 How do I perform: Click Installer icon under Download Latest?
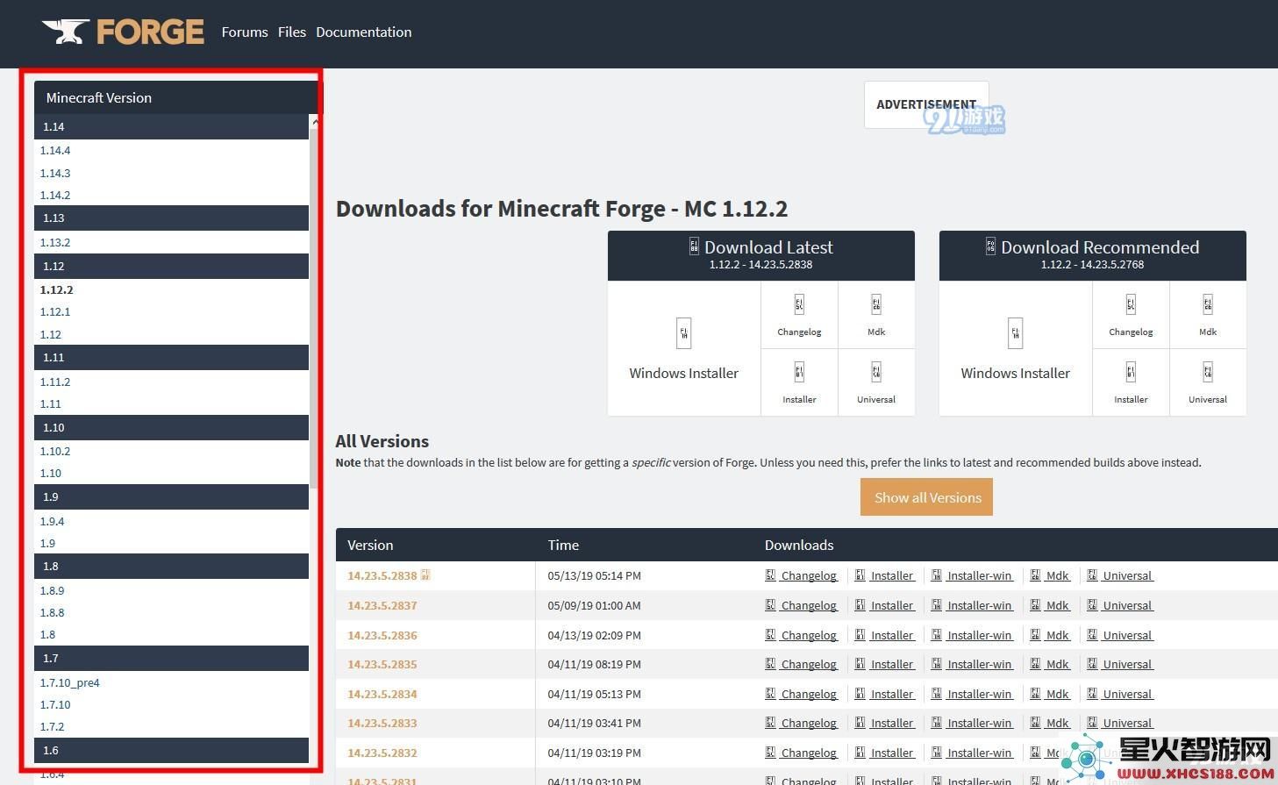click(799, 372)
